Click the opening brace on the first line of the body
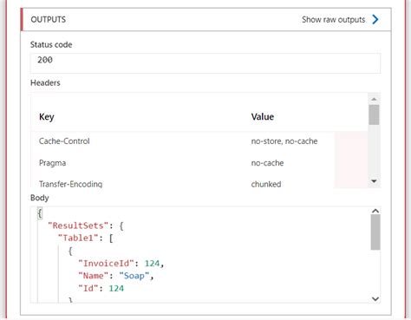 [x=40, y=213]
